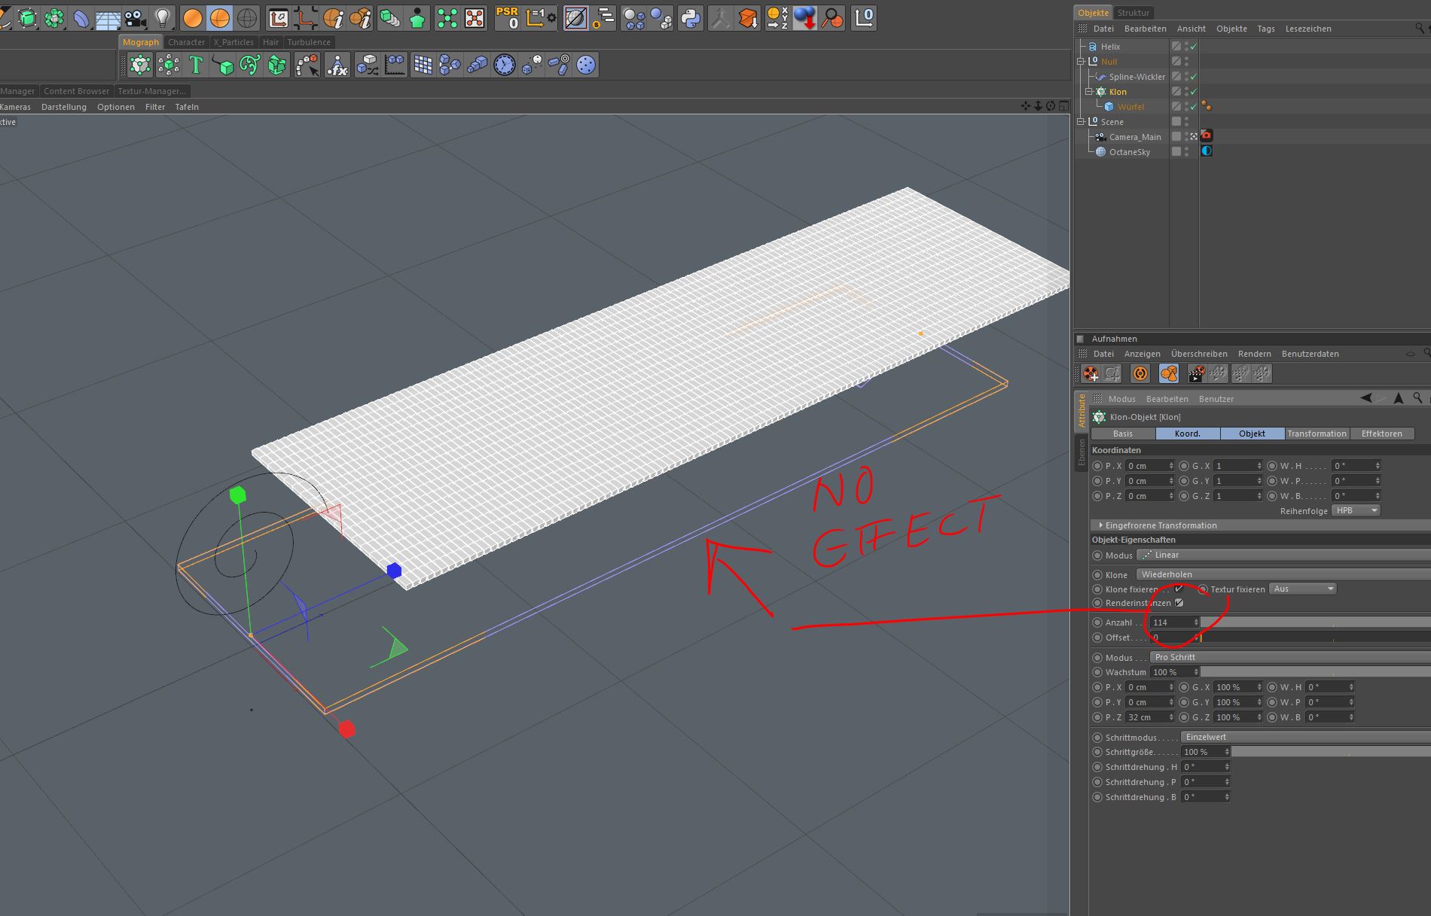Select the Camera_Main object in the tree
The image size is (1431, 916).
(1135, 137)
